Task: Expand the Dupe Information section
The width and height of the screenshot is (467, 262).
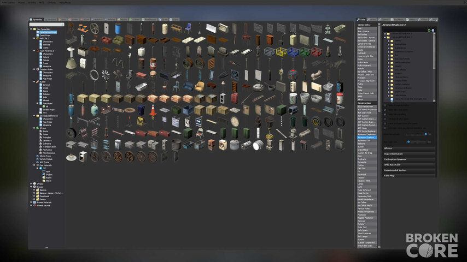Action: point(409,154)
